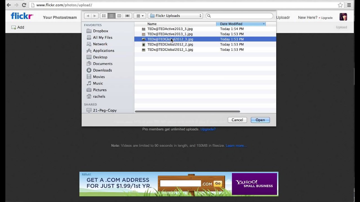Image resolution: width=360 pixels, height=202 pixels.
Task: Switch file dialog to icon view
Action: pos(104,16)
